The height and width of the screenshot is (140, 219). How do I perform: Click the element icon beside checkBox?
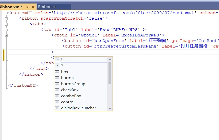[57, 90]
